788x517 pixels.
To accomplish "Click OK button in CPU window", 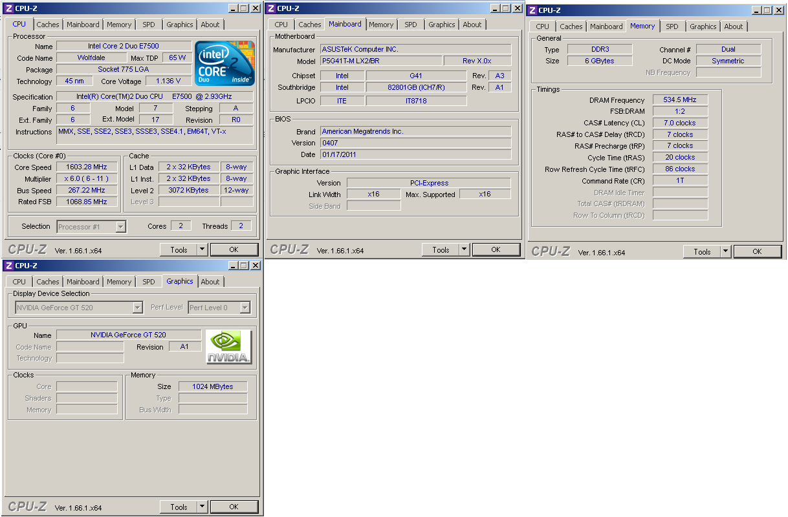I will point(234,249).
